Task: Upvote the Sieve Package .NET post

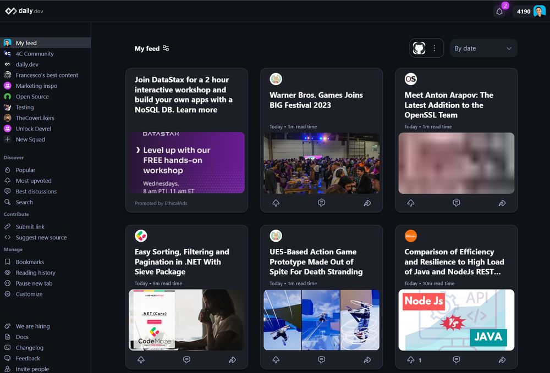Action: (141, 360)
